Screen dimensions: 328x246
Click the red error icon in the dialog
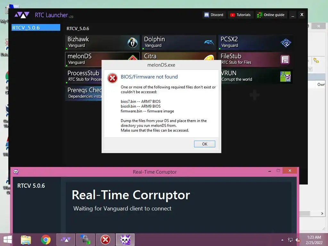pyautogui.click(x=112, y=78)
